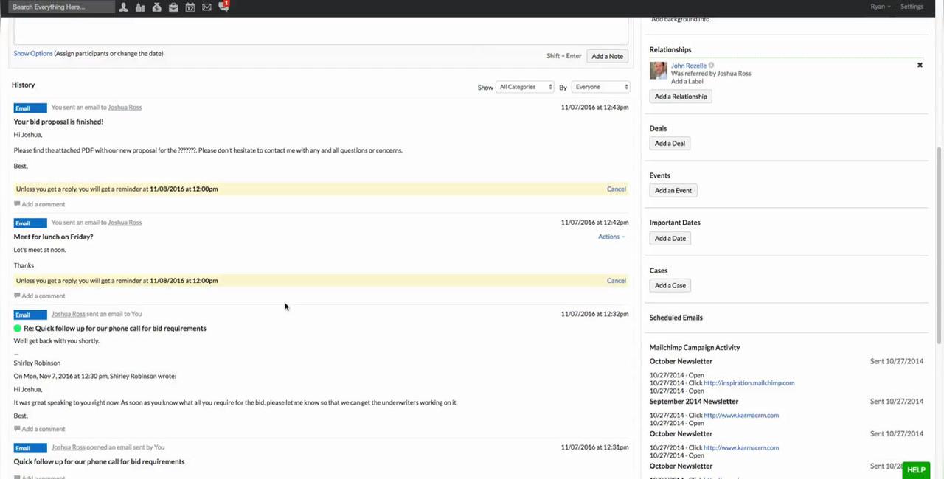Remove the John Rozelle relationship with X
944x479 pixels.
(920, 66)
